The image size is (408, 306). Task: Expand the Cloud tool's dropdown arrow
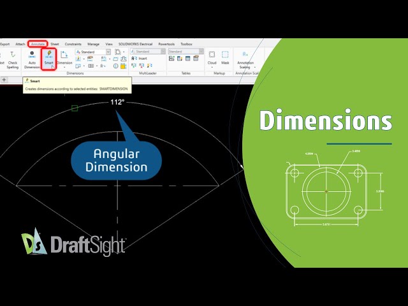212,68
